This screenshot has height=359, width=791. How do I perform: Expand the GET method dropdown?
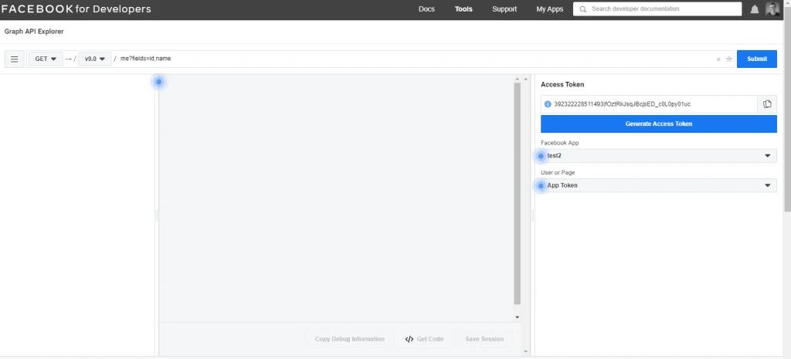(46, 59)
